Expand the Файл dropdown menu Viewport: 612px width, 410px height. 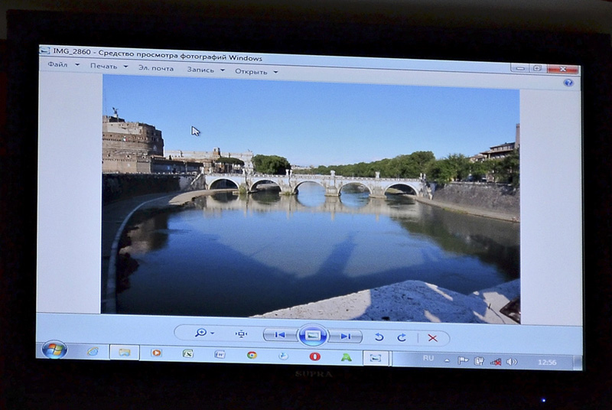[63, 65]
